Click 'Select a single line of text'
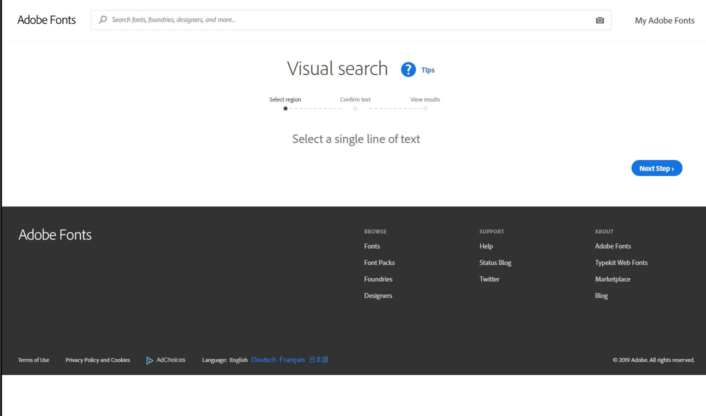The height and width of the screenshot is (416, 706). [x=356, y=139]
